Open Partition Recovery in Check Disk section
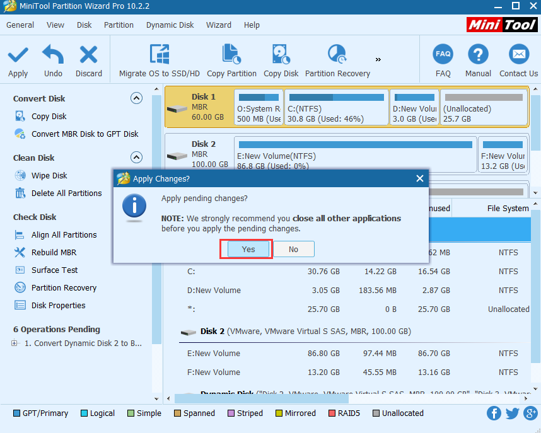Image resolution: width=541 pixels, height=433 pixels. pos(64,288)
